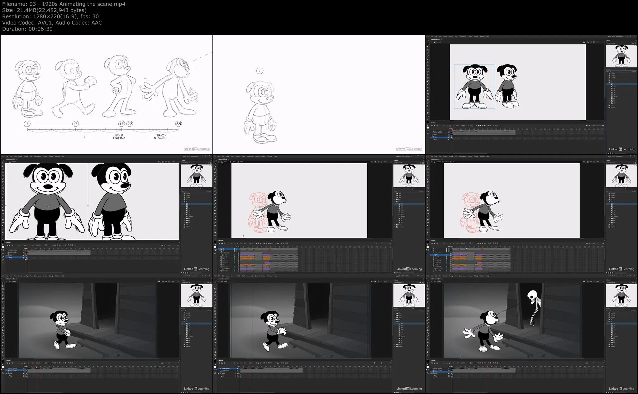Click lock column header in two-dogs frame timeline

[451, 129]
